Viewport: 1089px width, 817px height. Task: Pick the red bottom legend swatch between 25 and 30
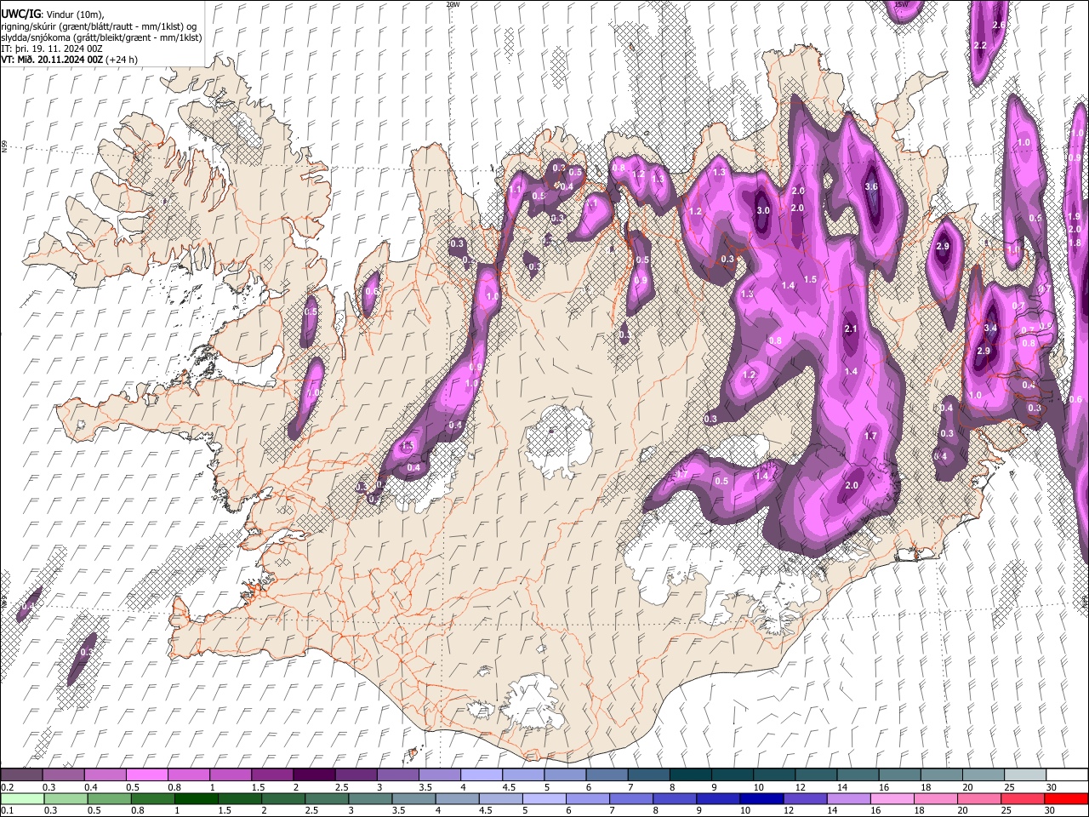(x=1022, y=799)
